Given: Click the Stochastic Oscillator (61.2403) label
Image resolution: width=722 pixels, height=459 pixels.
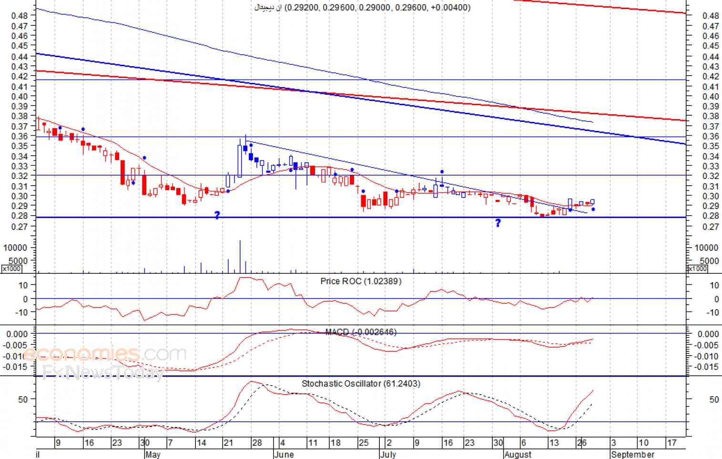Looking at the screenshot, I should click(x=361, y=383).
